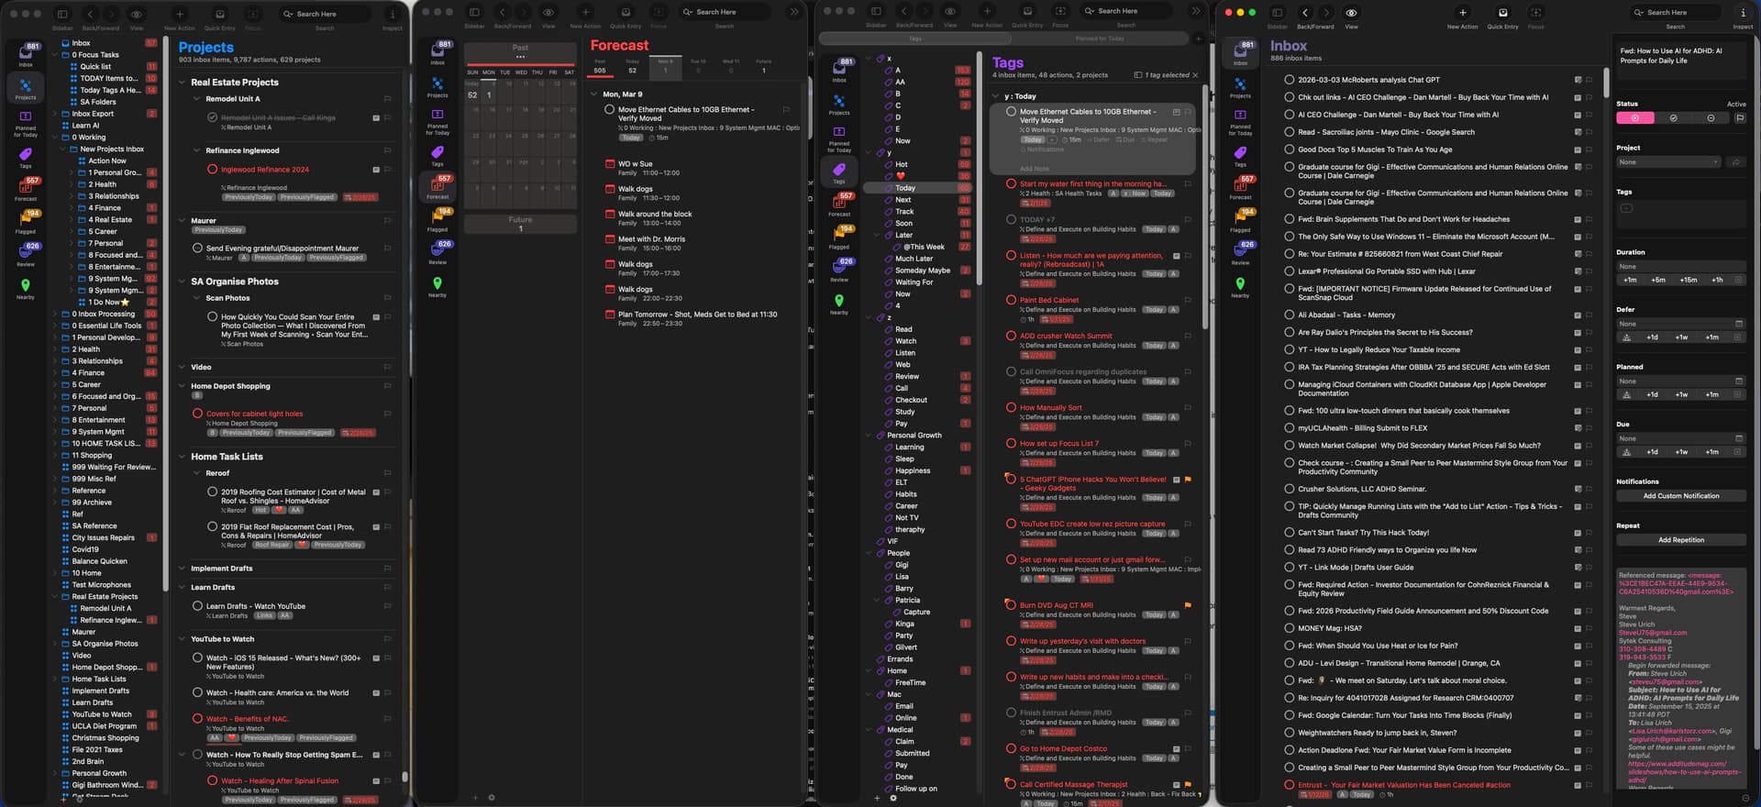Click the flag icon beside the Status buttons
1761x807 pixels.
pyautogui.click(x=1739, y=118)
